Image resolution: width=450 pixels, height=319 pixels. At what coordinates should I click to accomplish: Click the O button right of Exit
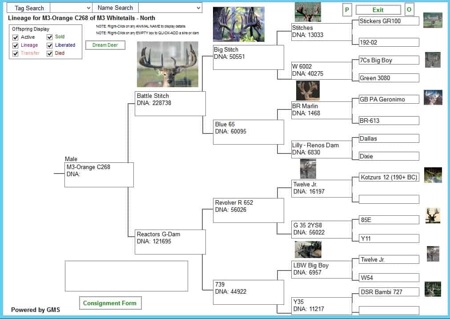tap(409, 10)
